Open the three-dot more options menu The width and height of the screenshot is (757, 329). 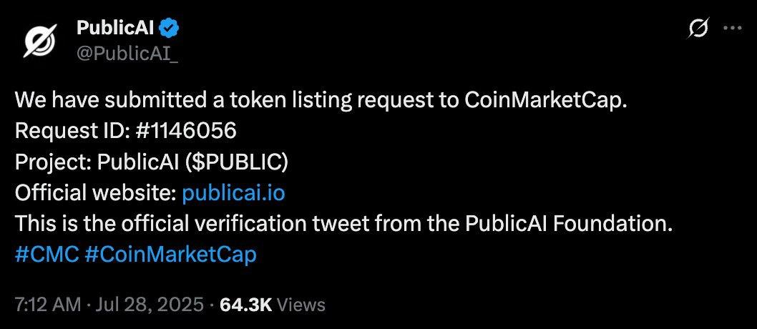tap(733, 29)
